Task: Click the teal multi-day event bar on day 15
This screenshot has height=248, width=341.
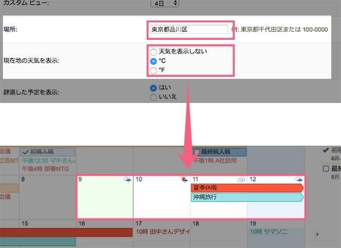Action: pos(38,242)
